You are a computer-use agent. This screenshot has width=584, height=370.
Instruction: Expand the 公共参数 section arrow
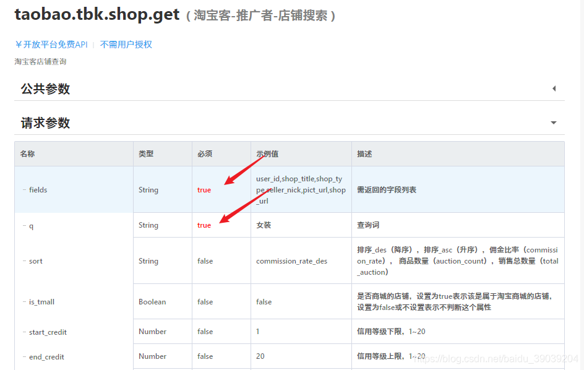[x=554, y=88]
